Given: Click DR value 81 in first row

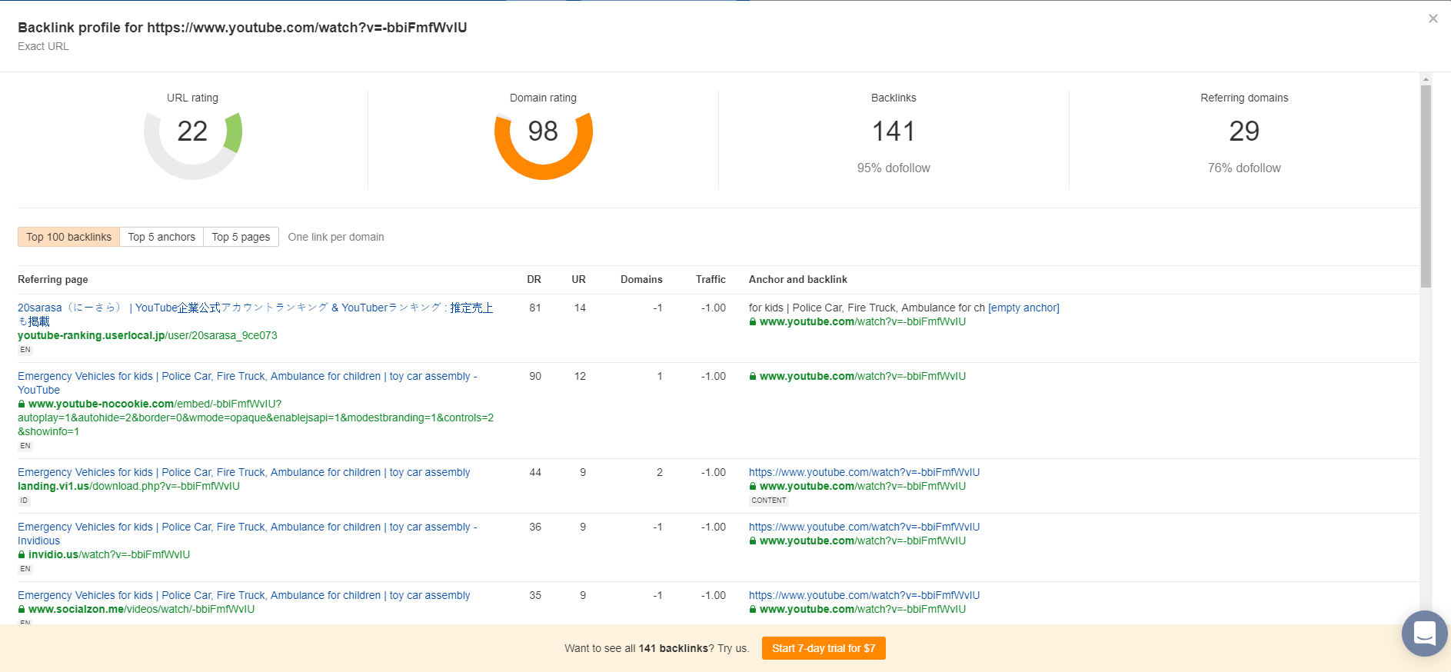Looking at the screenshot, I should pyautogui.click(x=535, y=308).
